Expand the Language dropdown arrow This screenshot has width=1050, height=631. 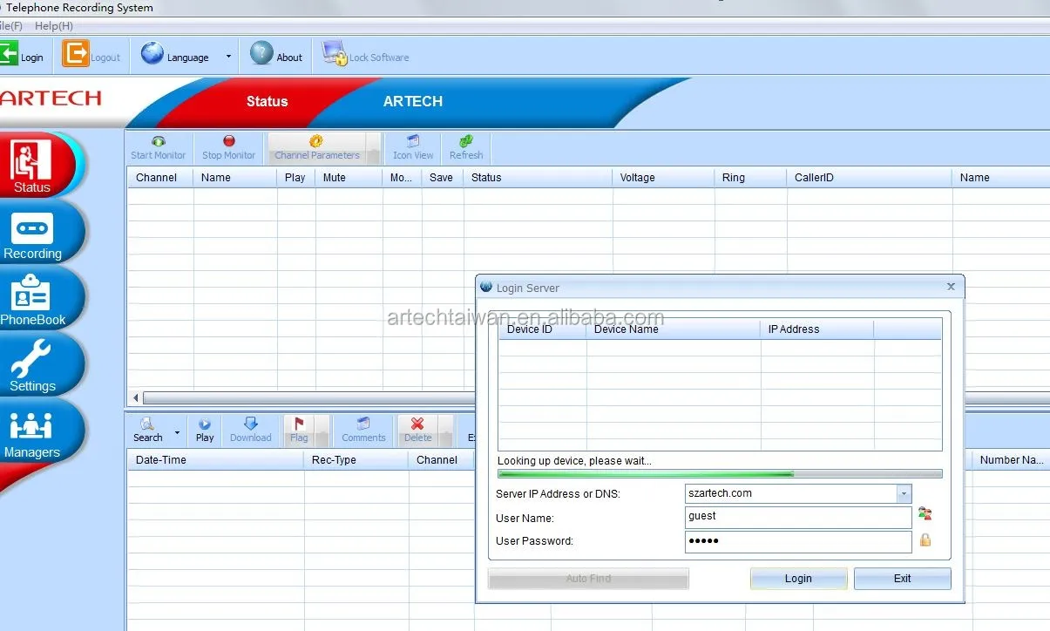coord(228,57)
